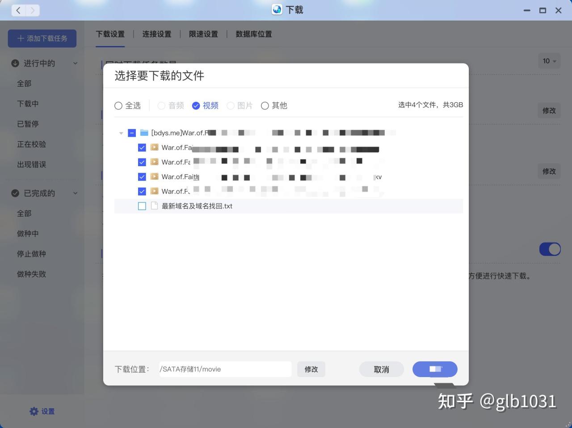The width and height of the screenshot is (572, 428).
Task: Click 修改 beside the download location path
Action: coord(311,369)
